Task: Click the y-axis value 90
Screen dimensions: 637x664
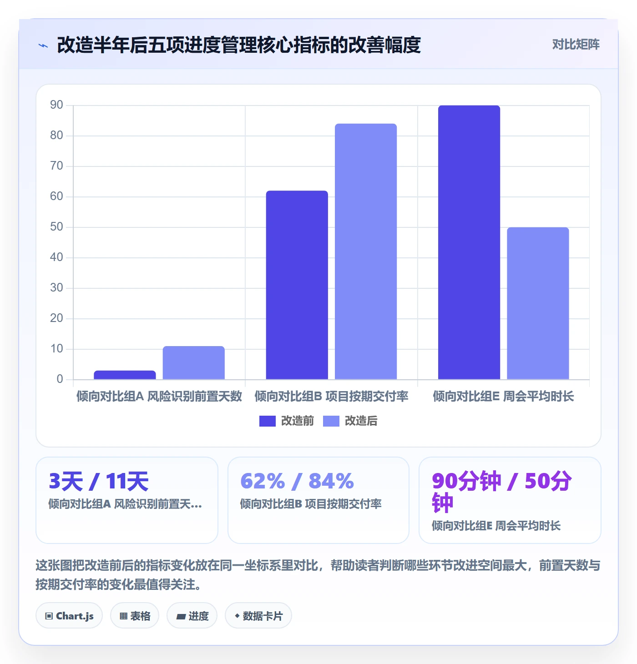Action: [56, 105]
